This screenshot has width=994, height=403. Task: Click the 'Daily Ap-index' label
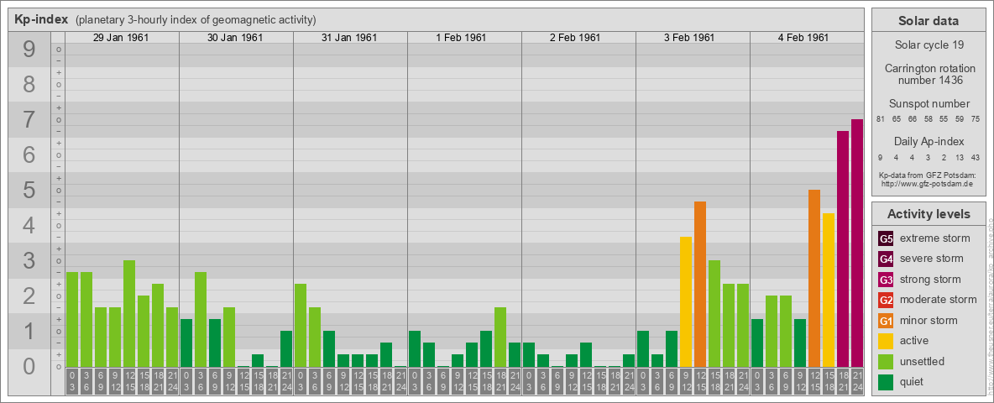pos(929,141)
